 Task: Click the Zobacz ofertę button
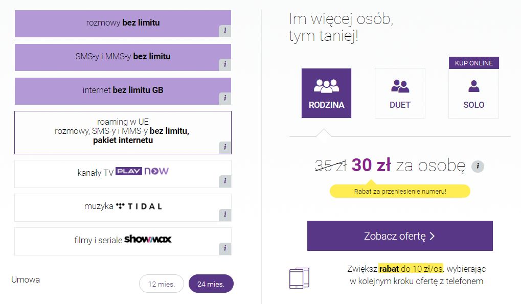400,236
